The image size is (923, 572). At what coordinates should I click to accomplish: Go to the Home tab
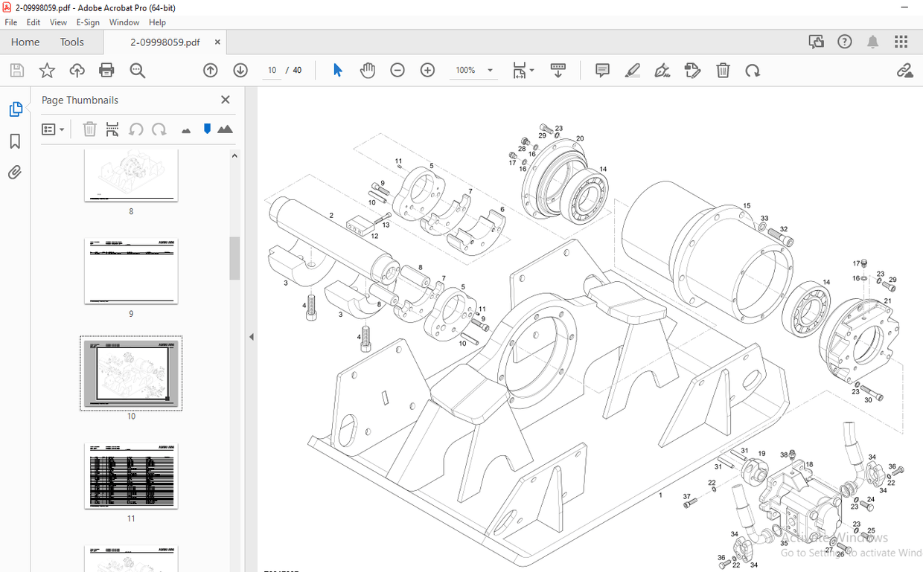25,42
